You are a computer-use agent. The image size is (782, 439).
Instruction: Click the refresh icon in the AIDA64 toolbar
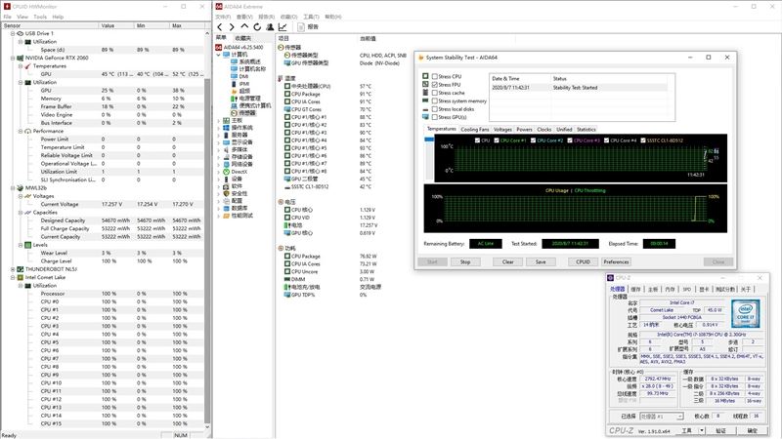pos(257,27)
